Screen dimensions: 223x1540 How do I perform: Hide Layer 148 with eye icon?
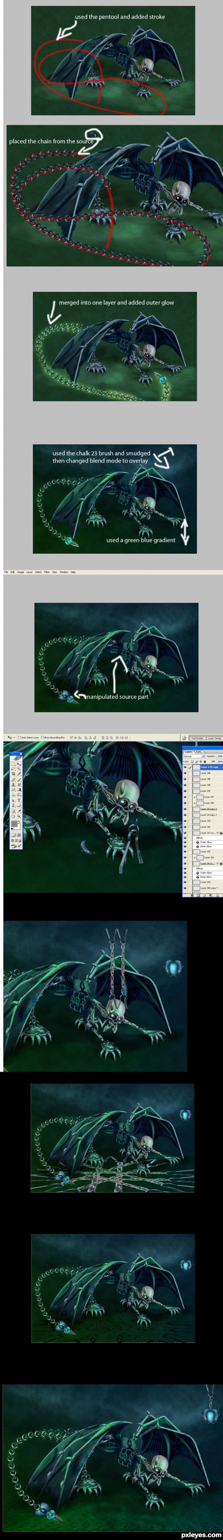coord(185,773)
